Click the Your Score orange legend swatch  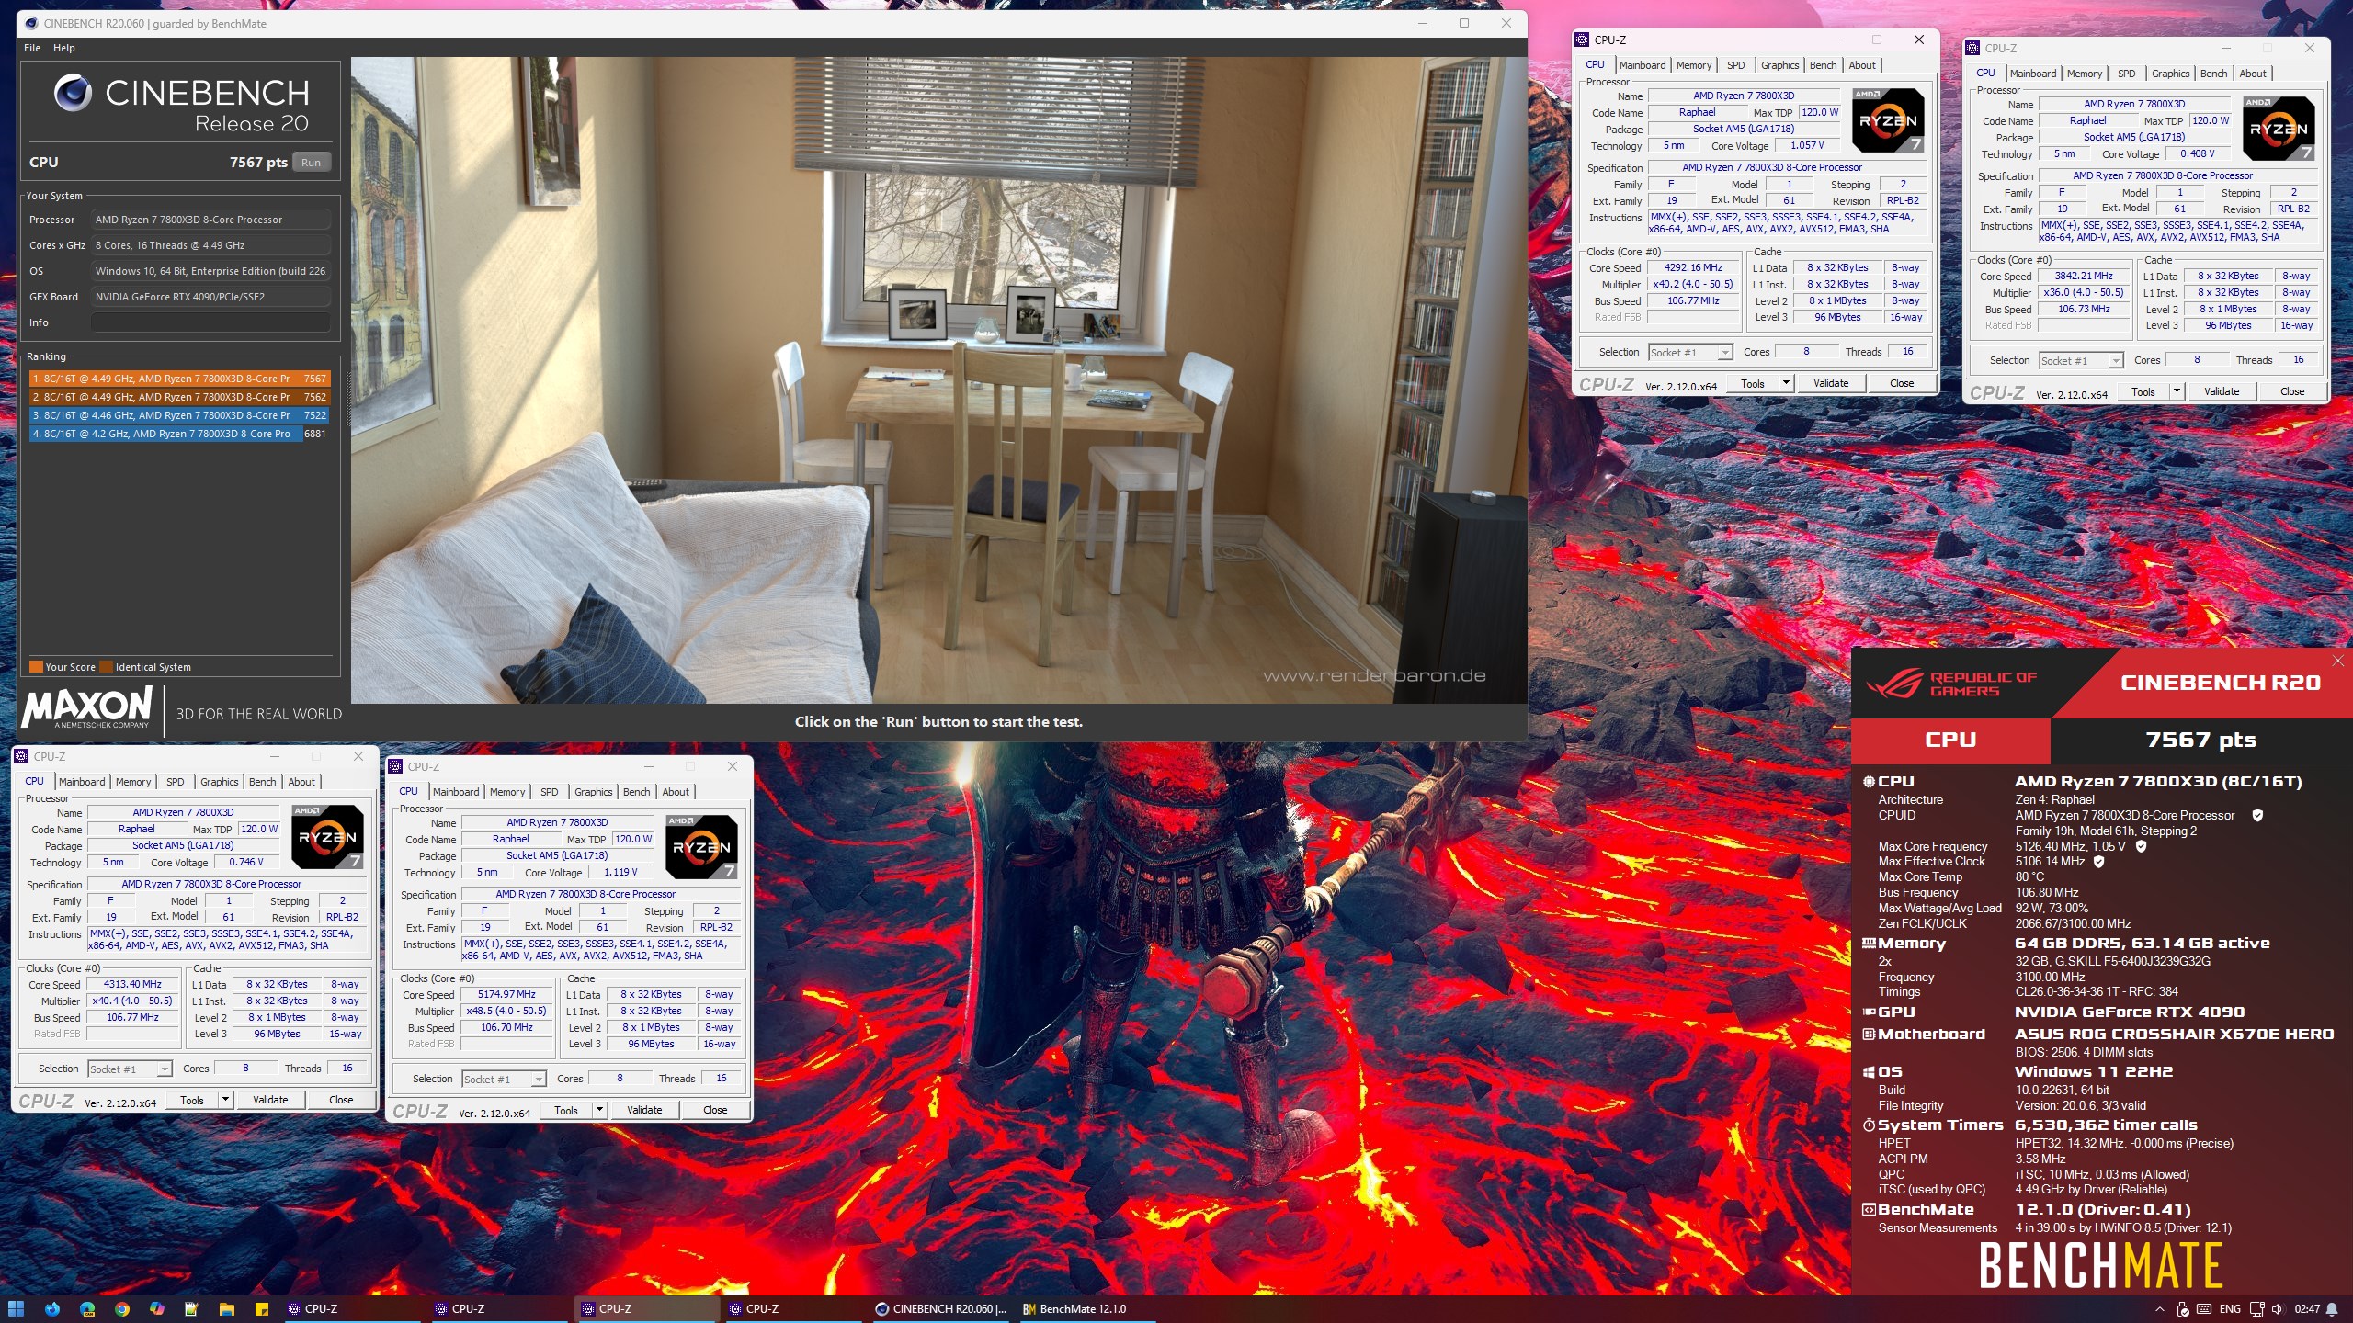tap(36, 667)
